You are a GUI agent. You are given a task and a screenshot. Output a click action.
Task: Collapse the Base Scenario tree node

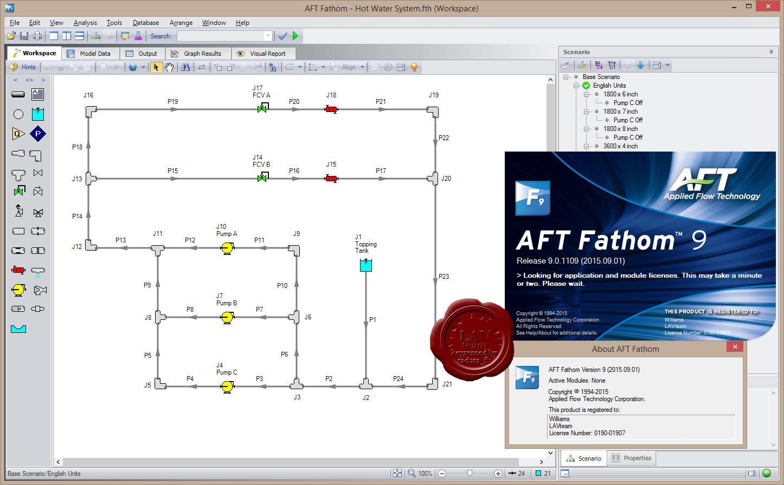pos(566,77)
